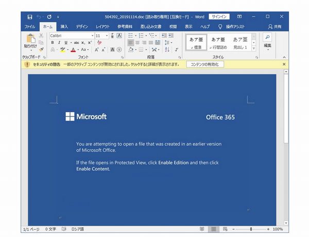Clear all formatting with eraser icon
The height and width of the screenshot is (237, 309).
tap(99, 43)
